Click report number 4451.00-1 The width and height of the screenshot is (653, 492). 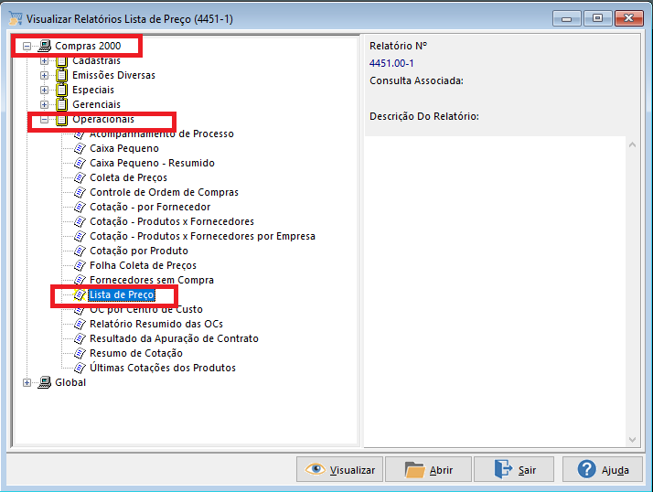pos(391,63)
